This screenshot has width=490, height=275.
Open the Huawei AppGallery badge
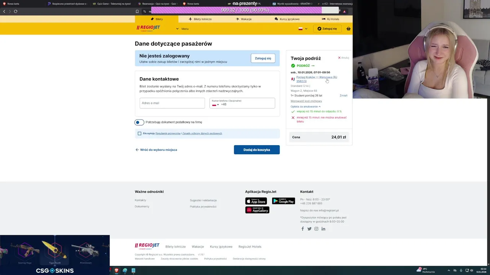(257, 210)
